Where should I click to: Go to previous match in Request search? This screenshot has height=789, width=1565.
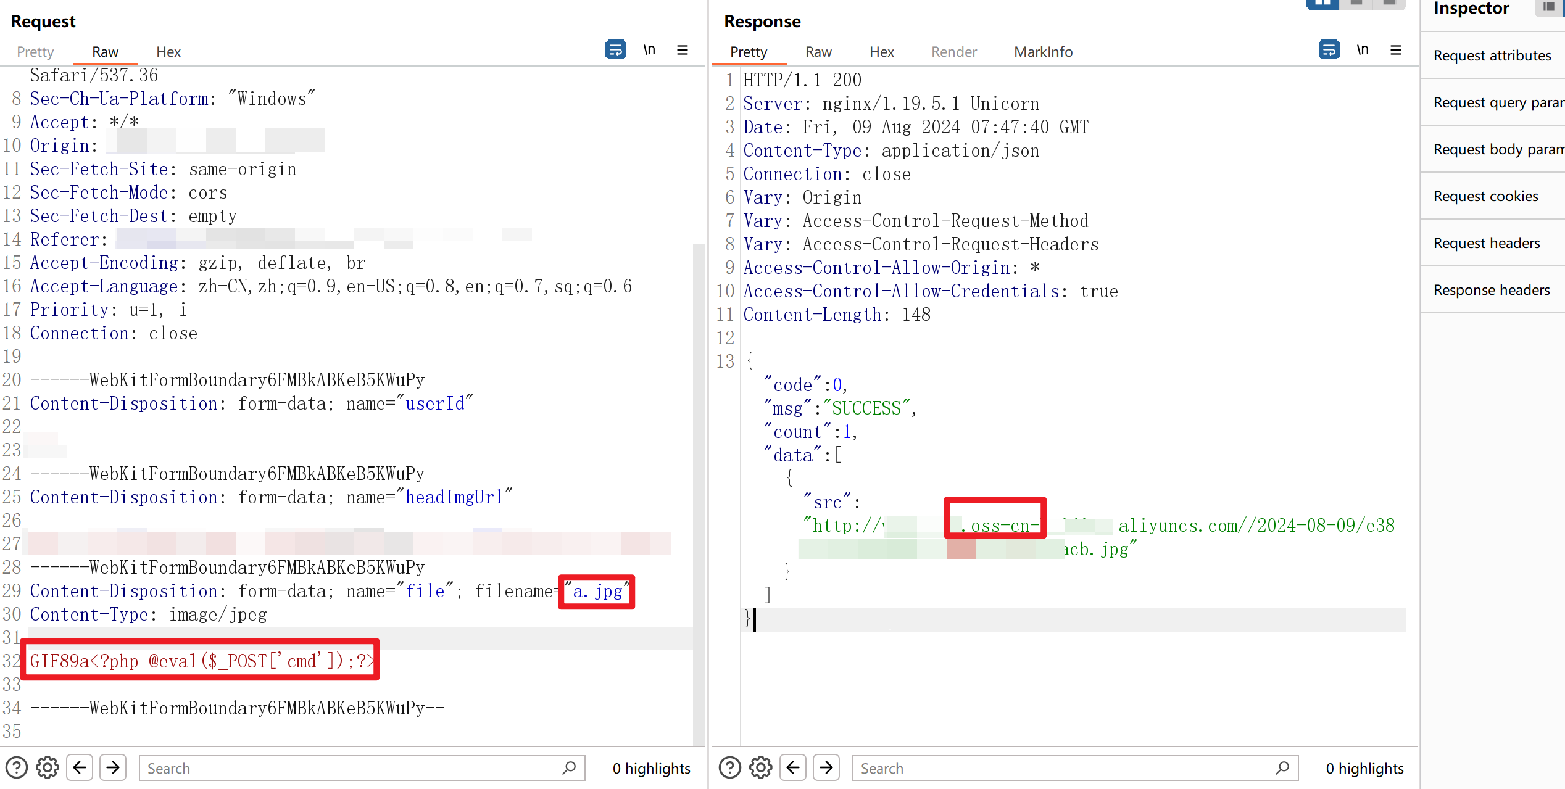80,768
